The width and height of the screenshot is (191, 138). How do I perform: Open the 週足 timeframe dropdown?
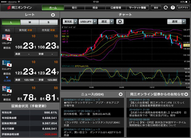pyautogui.click(x=106, y=22)
